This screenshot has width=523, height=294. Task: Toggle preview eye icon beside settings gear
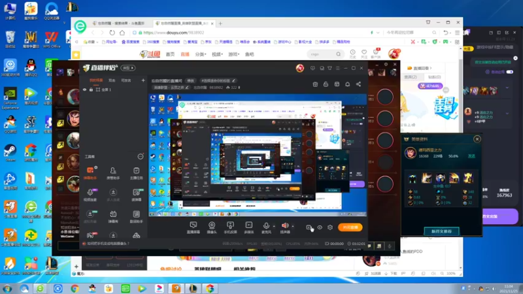pos(320,227)
